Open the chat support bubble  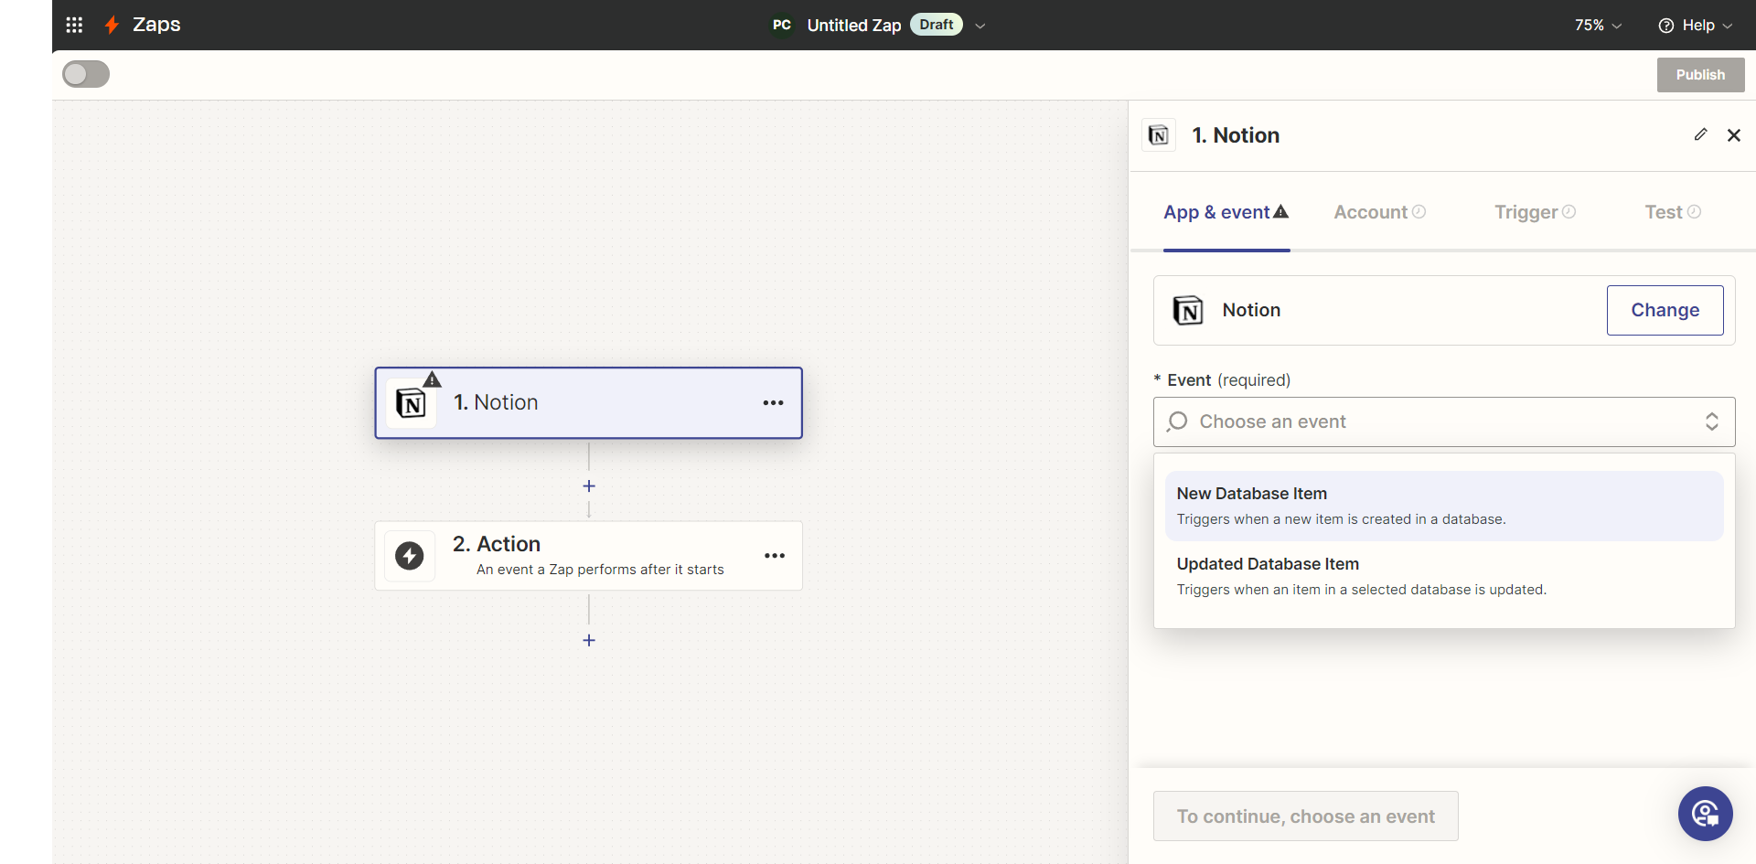1705,814
